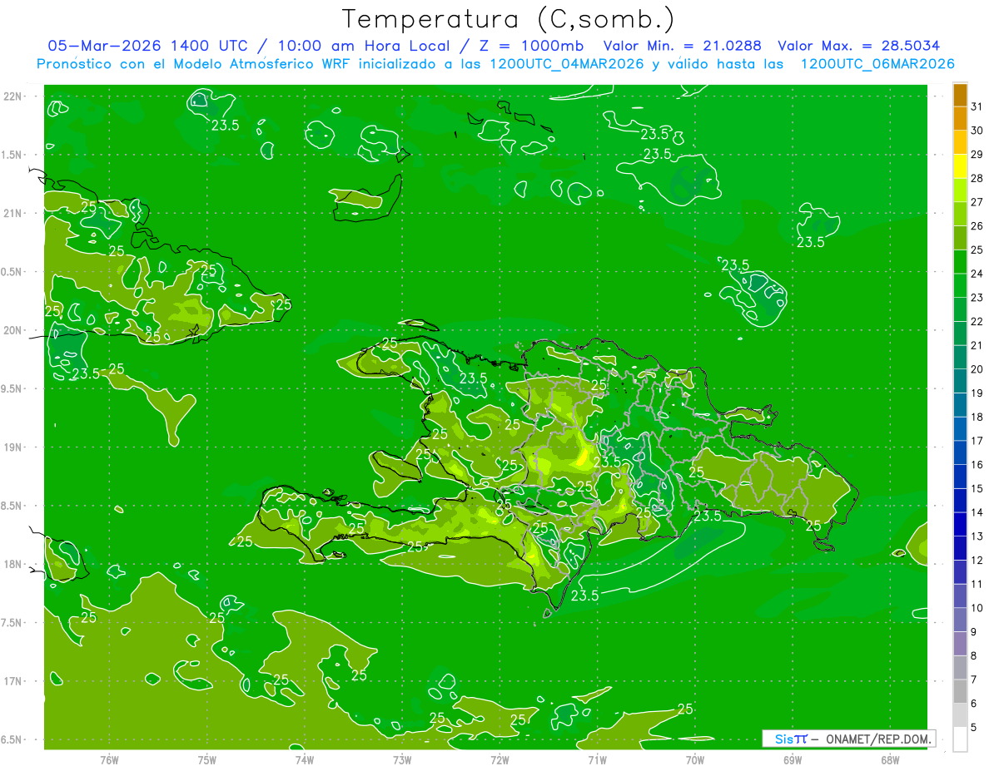The image size is (999, 771).
Task: Pick the legend swatch between 30 and 31
Action: [960, 119]
